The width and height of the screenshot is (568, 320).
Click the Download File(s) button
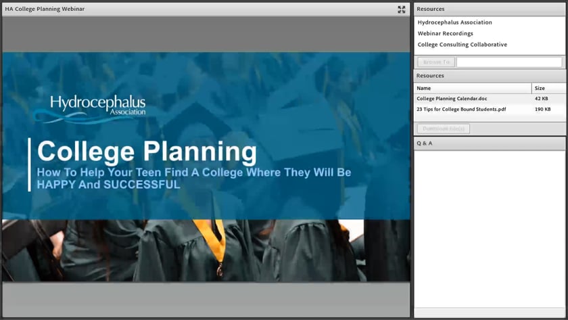pyautogui.click(x=444, y=129)
